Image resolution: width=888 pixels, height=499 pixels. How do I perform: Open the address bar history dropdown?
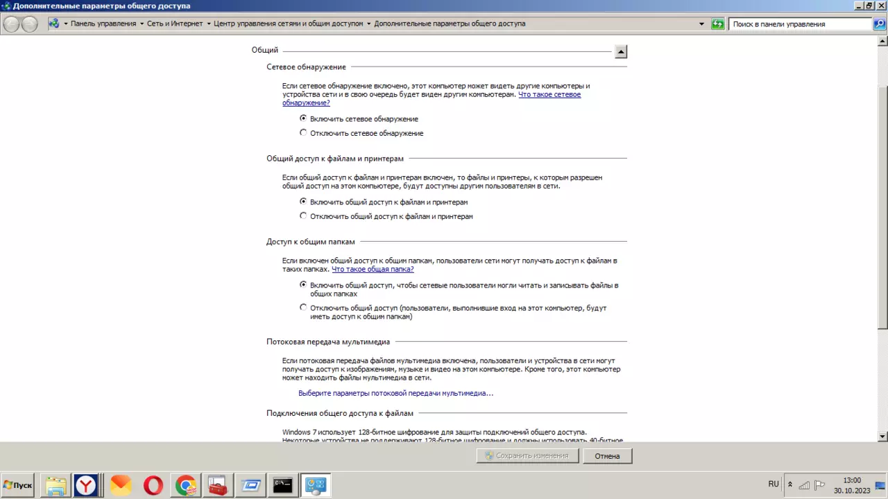coord(701,24)
